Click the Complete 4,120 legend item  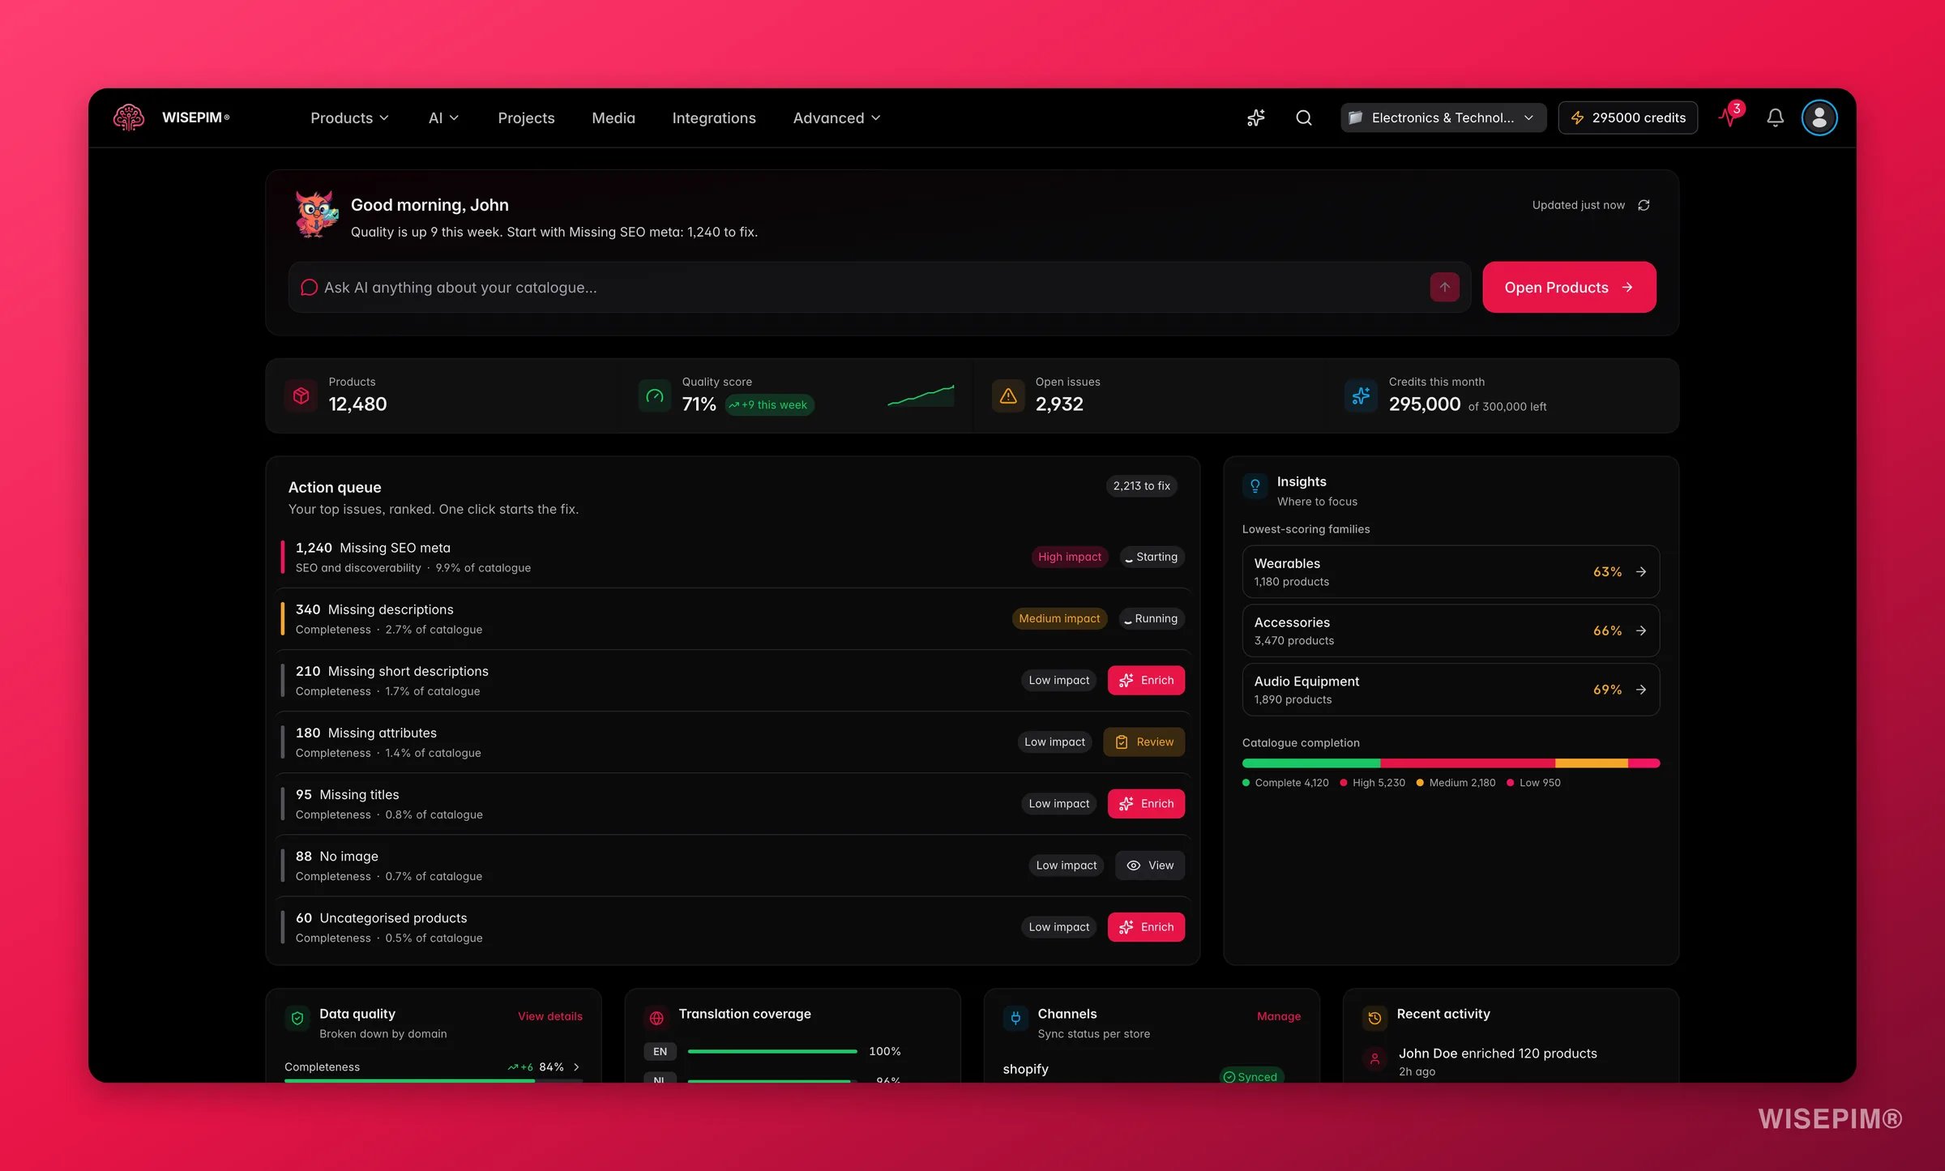click(x=1285, y=782)
